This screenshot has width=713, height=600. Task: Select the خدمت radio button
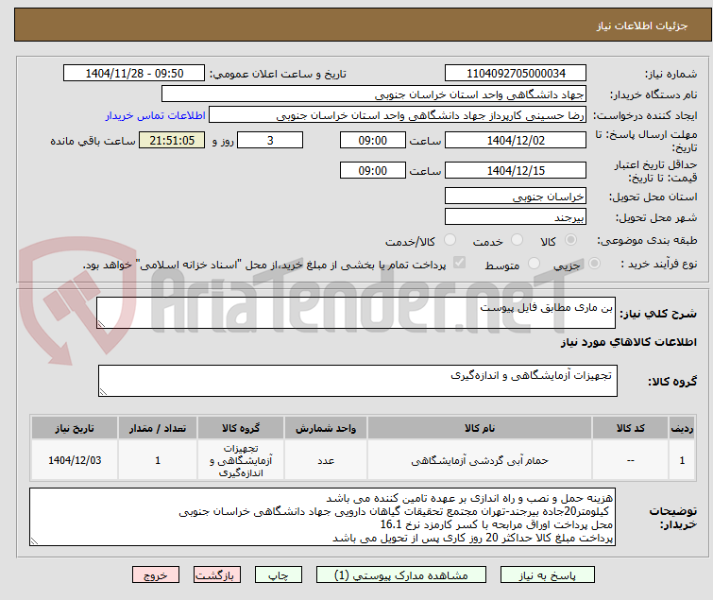517,240
